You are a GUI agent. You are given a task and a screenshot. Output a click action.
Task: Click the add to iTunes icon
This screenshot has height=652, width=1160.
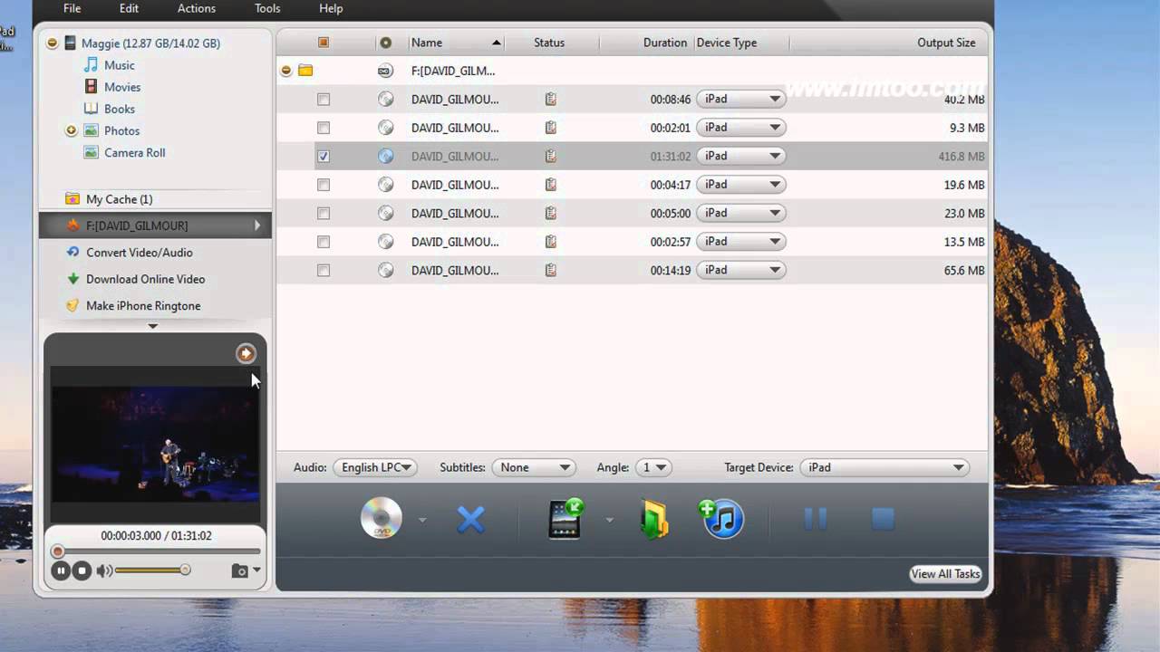click(x=721, y=519)
